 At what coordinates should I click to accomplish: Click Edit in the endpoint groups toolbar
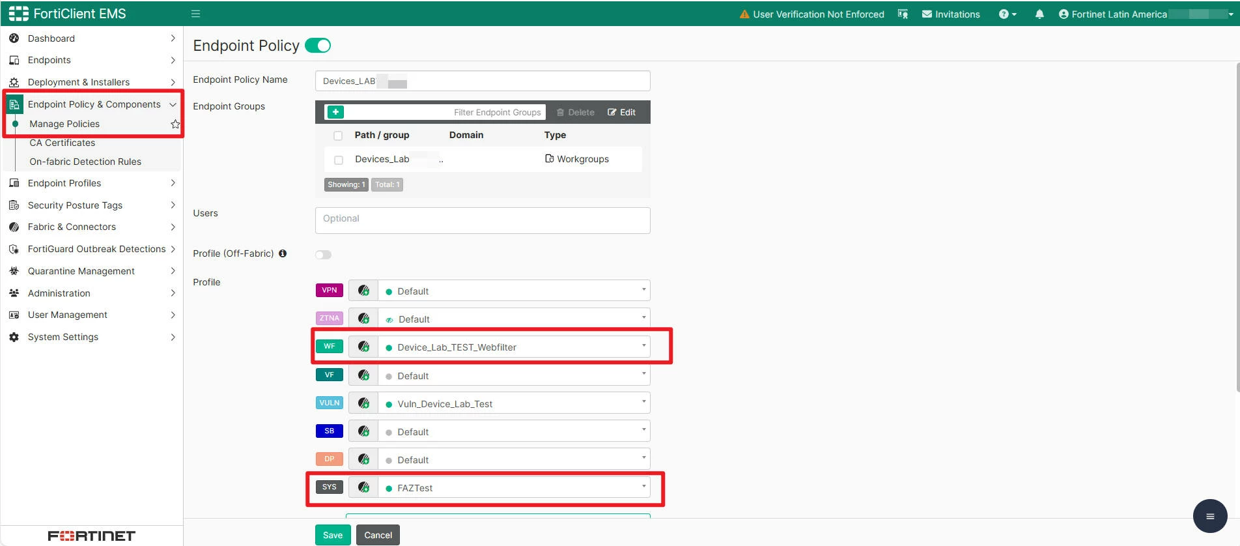pos(622,112)
